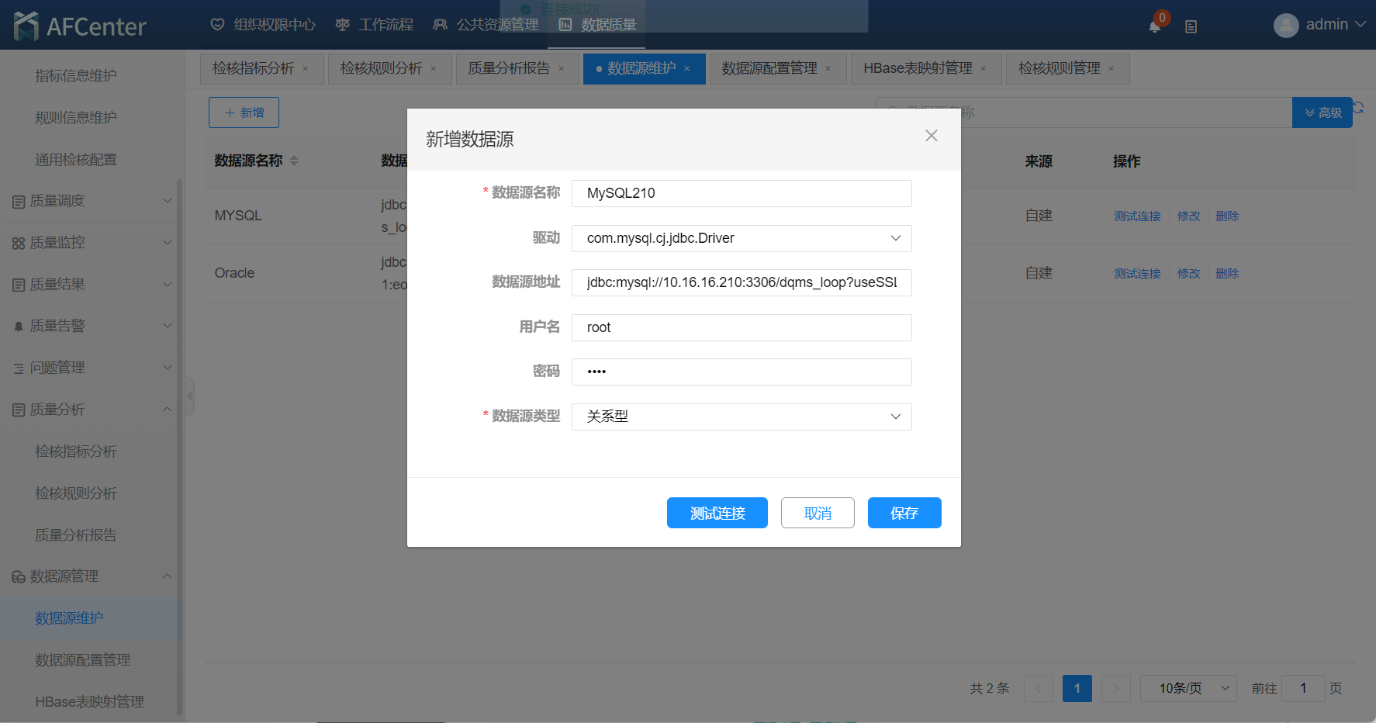Click the admin user avatar

click(1285, 26)
